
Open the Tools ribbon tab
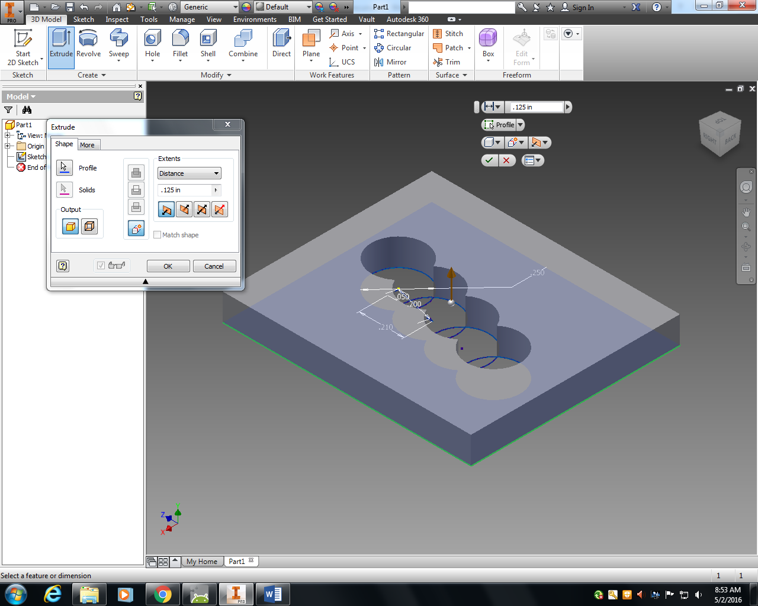pos(149,20)
